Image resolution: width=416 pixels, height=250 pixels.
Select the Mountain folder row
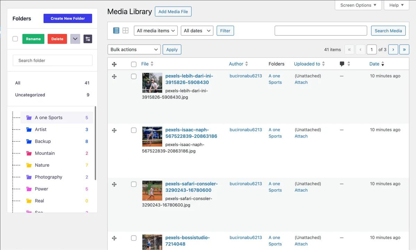coord(57,153)
